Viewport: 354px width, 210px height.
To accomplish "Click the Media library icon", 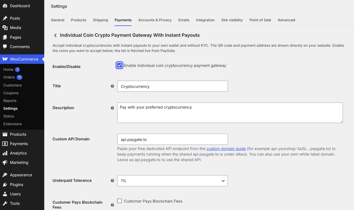I will tap(5, 28).
